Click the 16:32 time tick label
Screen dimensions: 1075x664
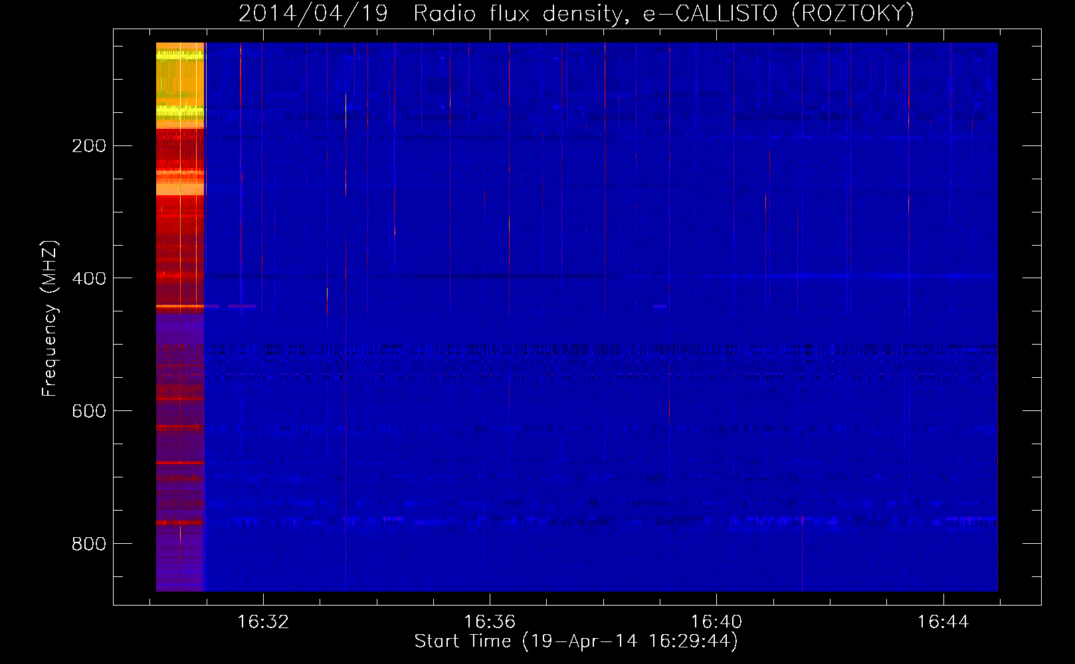point(263,622)
